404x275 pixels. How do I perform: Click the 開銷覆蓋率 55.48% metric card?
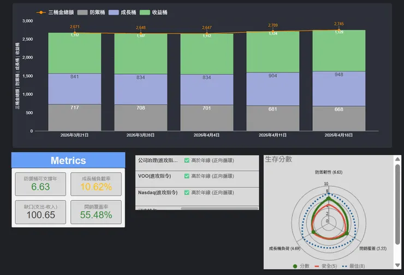[96, 212]
